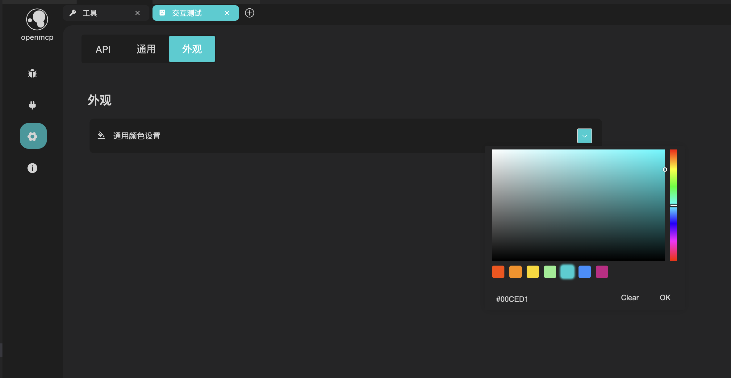
Task: Pick the orange-red preset color swatch
Action: pyautogui.click(x=498, y=272)
